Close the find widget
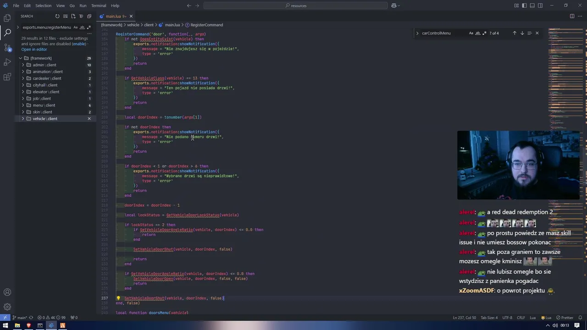Viewport: 587px width, 330px height. [x=537, y=33]
